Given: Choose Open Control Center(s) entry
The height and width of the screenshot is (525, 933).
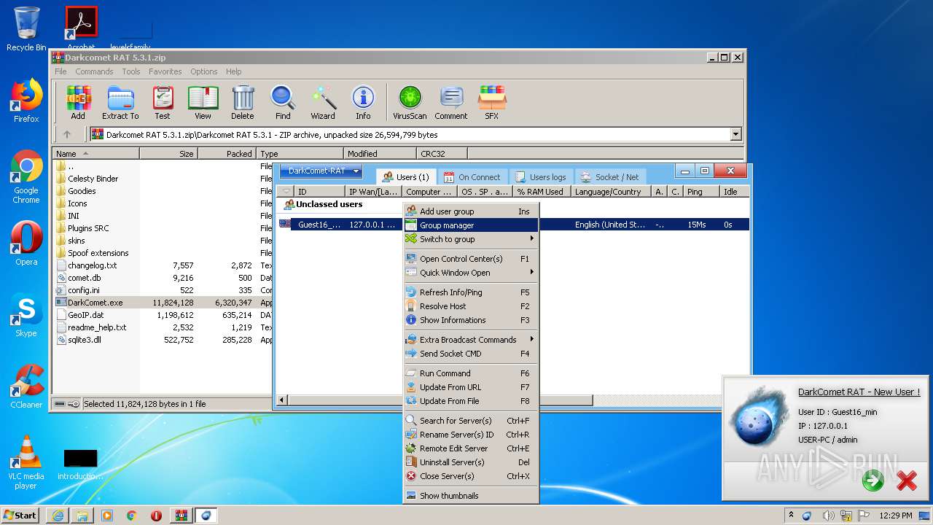Looking at the screenshot, I should pyautogui.click(x=471, y=259).
